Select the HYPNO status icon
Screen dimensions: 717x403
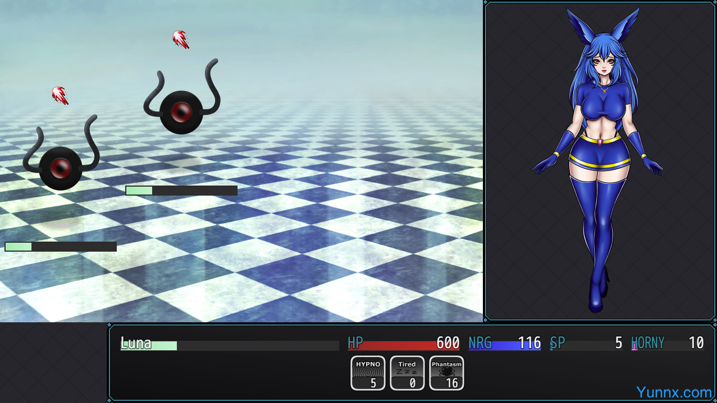point(368,373)
